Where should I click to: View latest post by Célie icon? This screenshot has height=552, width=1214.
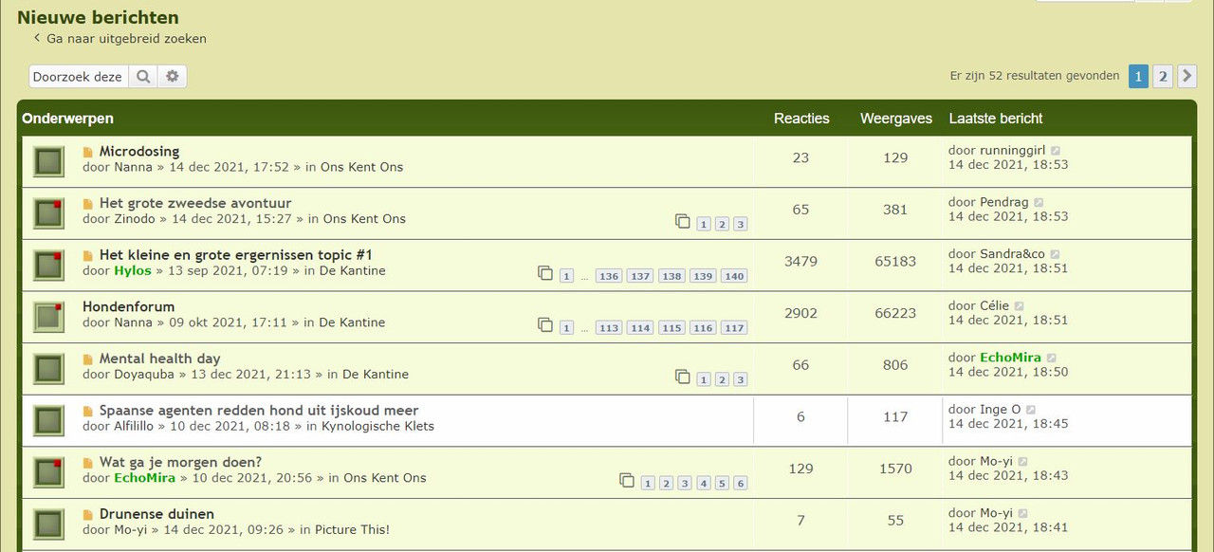(1020, 306)
